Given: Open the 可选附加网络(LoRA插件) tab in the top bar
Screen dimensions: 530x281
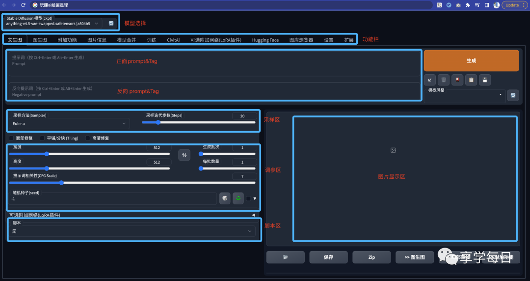Looking at the screenshot, I should [x=215, y=40].
